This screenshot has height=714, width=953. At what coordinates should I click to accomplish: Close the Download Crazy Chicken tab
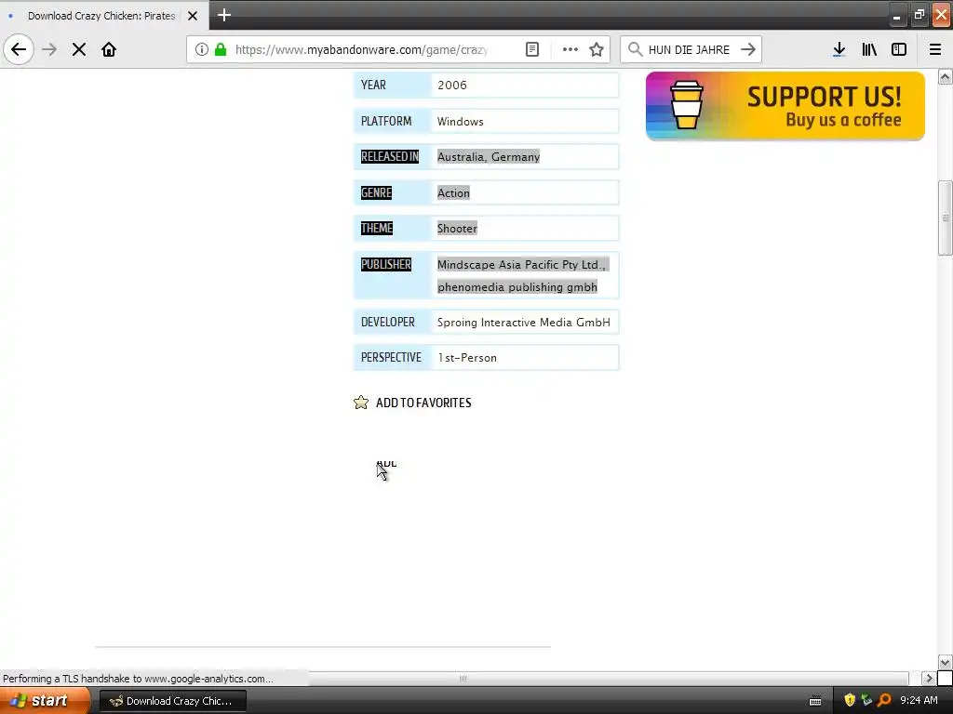point(193,16)
